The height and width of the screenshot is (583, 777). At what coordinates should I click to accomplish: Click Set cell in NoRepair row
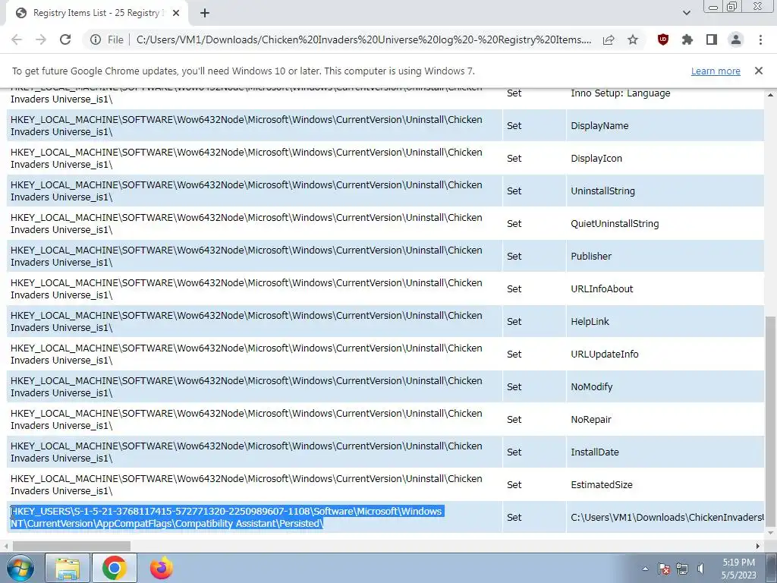(534, 419)
